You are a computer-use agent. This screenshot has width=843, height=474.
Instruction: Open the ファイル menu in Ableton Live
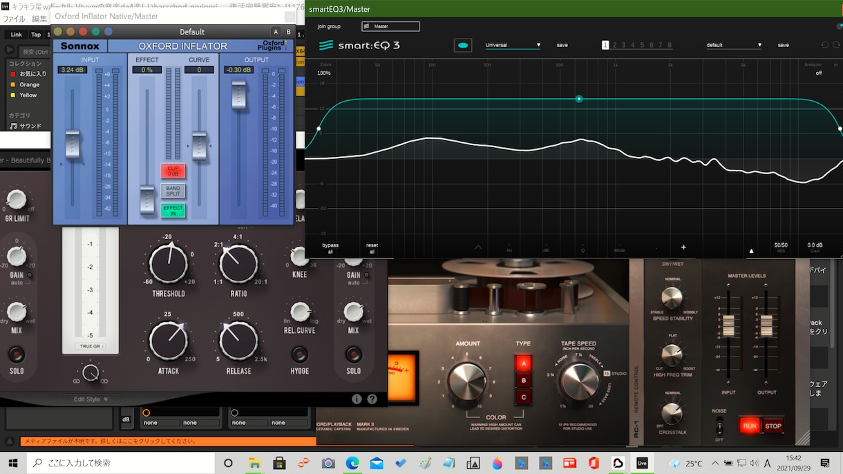tap(15, 19)
